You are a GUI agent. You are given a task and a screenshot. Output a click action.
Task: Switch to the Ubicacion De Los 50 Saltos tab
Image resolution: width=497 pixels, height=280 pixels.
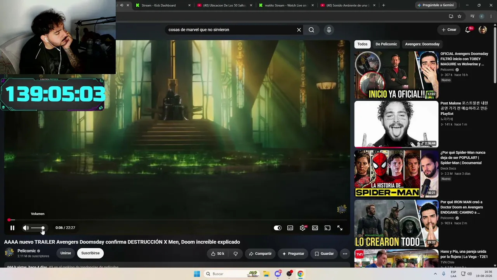point(224,5)
